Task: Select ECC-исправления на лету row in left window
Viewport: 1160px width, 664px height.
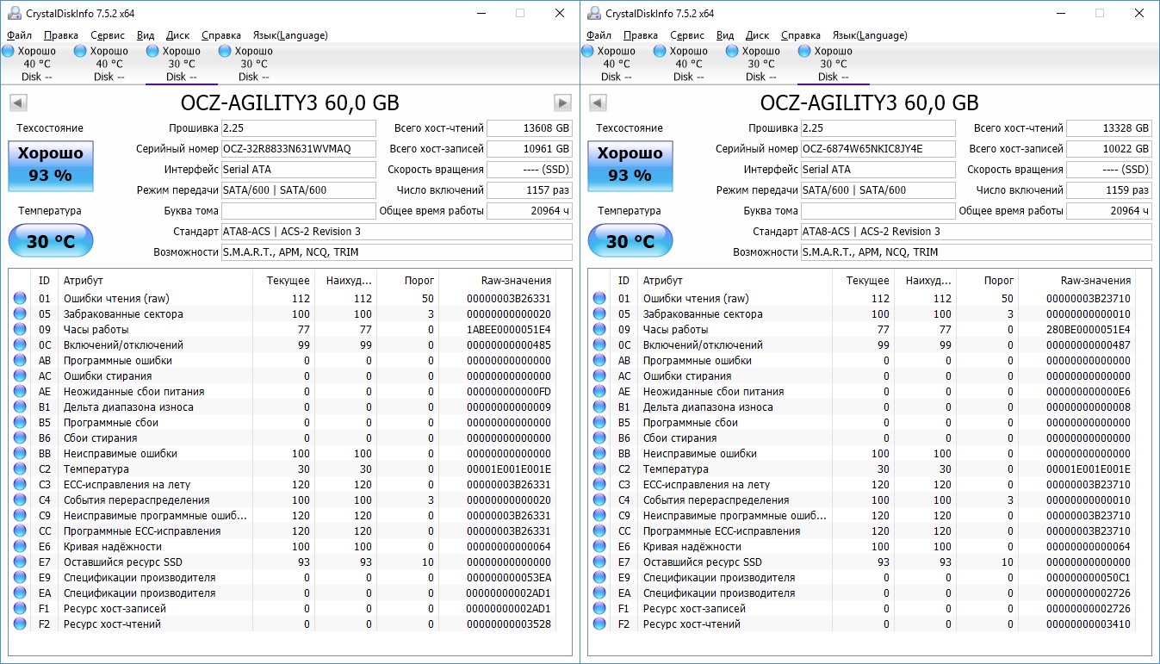Action: pyautogui.click(x=282, y=485)
